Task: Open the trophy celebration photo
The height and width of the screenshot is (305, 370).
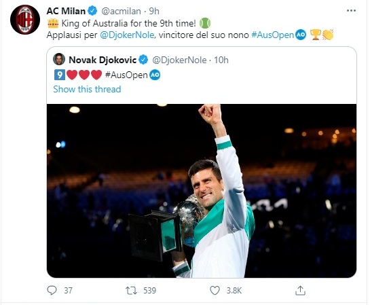Action: click(x=202, y=191)
